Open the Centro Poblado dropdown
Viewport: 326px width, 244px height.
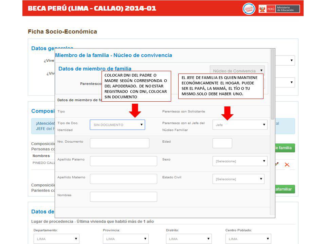point(248,239)
